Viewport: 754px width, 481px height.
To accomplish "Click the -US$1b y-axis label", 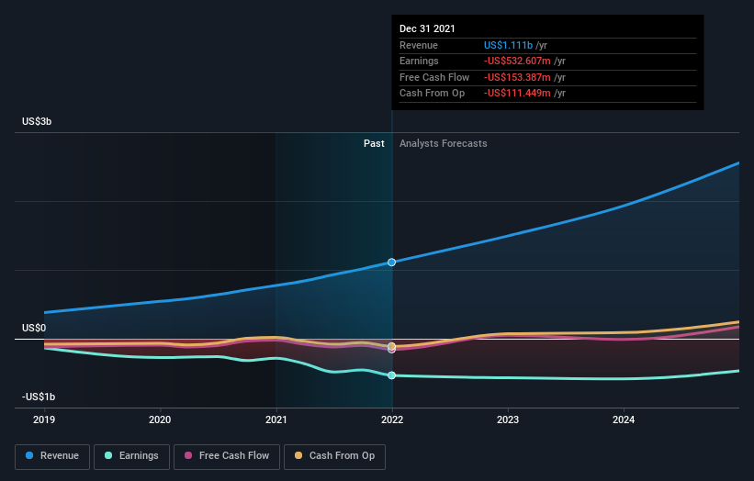I will [39, 397].
